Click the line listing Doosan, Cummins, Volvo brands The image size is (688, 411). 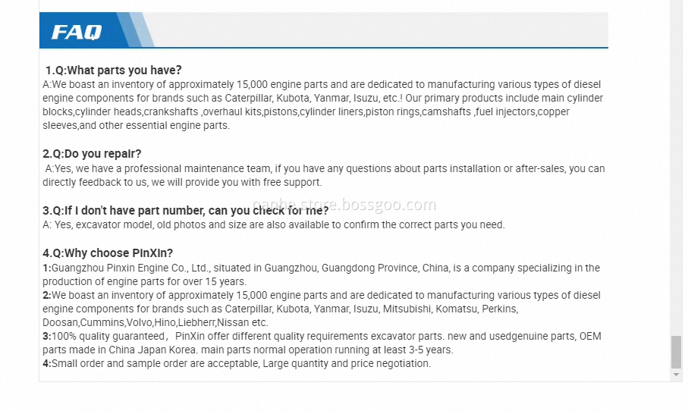(156, 323)
